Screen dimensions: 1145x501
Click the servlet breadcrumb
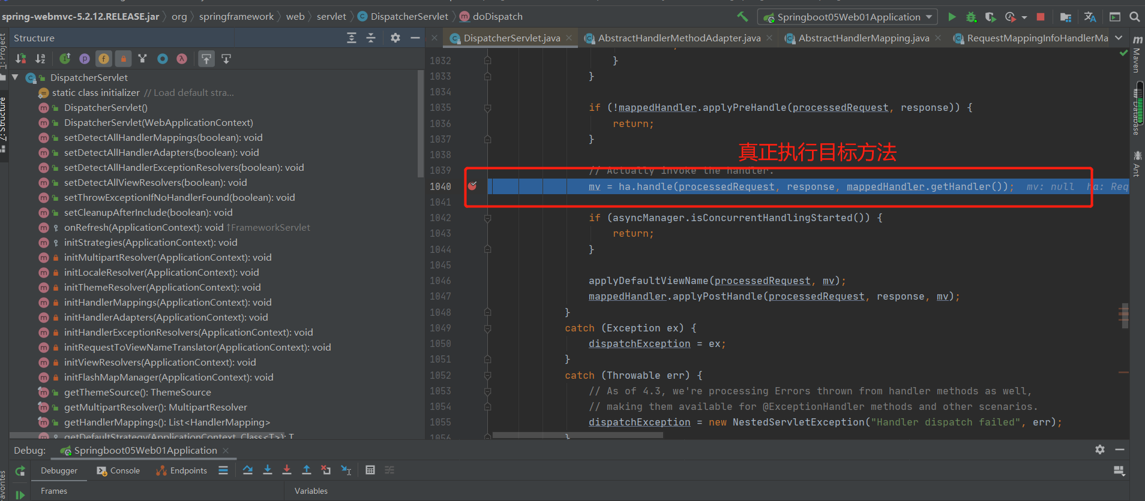click(331, 17)
